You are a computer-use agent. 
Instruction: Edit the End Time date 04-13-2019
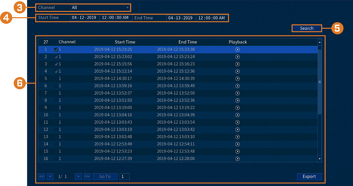click(x=181, y=18)
